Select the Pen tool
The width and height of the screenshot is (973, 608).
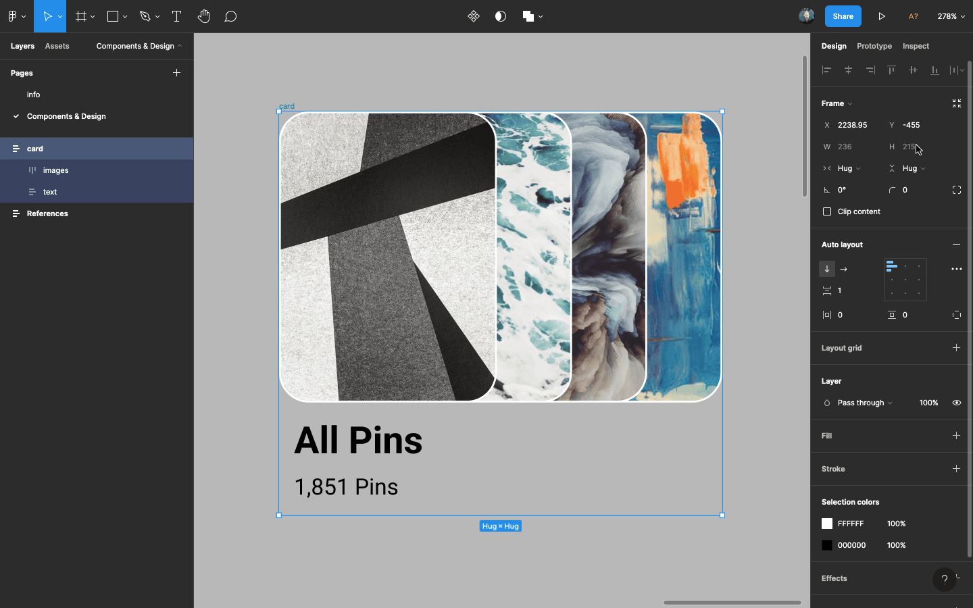click(x=145, y=16)
